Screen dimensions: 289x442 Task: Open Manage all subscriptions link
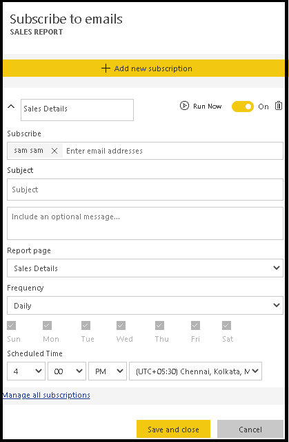(x=46, y=395)
